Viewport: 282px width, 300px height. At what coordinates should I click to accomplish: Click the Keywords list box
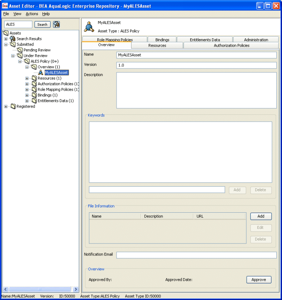point(180,152)
